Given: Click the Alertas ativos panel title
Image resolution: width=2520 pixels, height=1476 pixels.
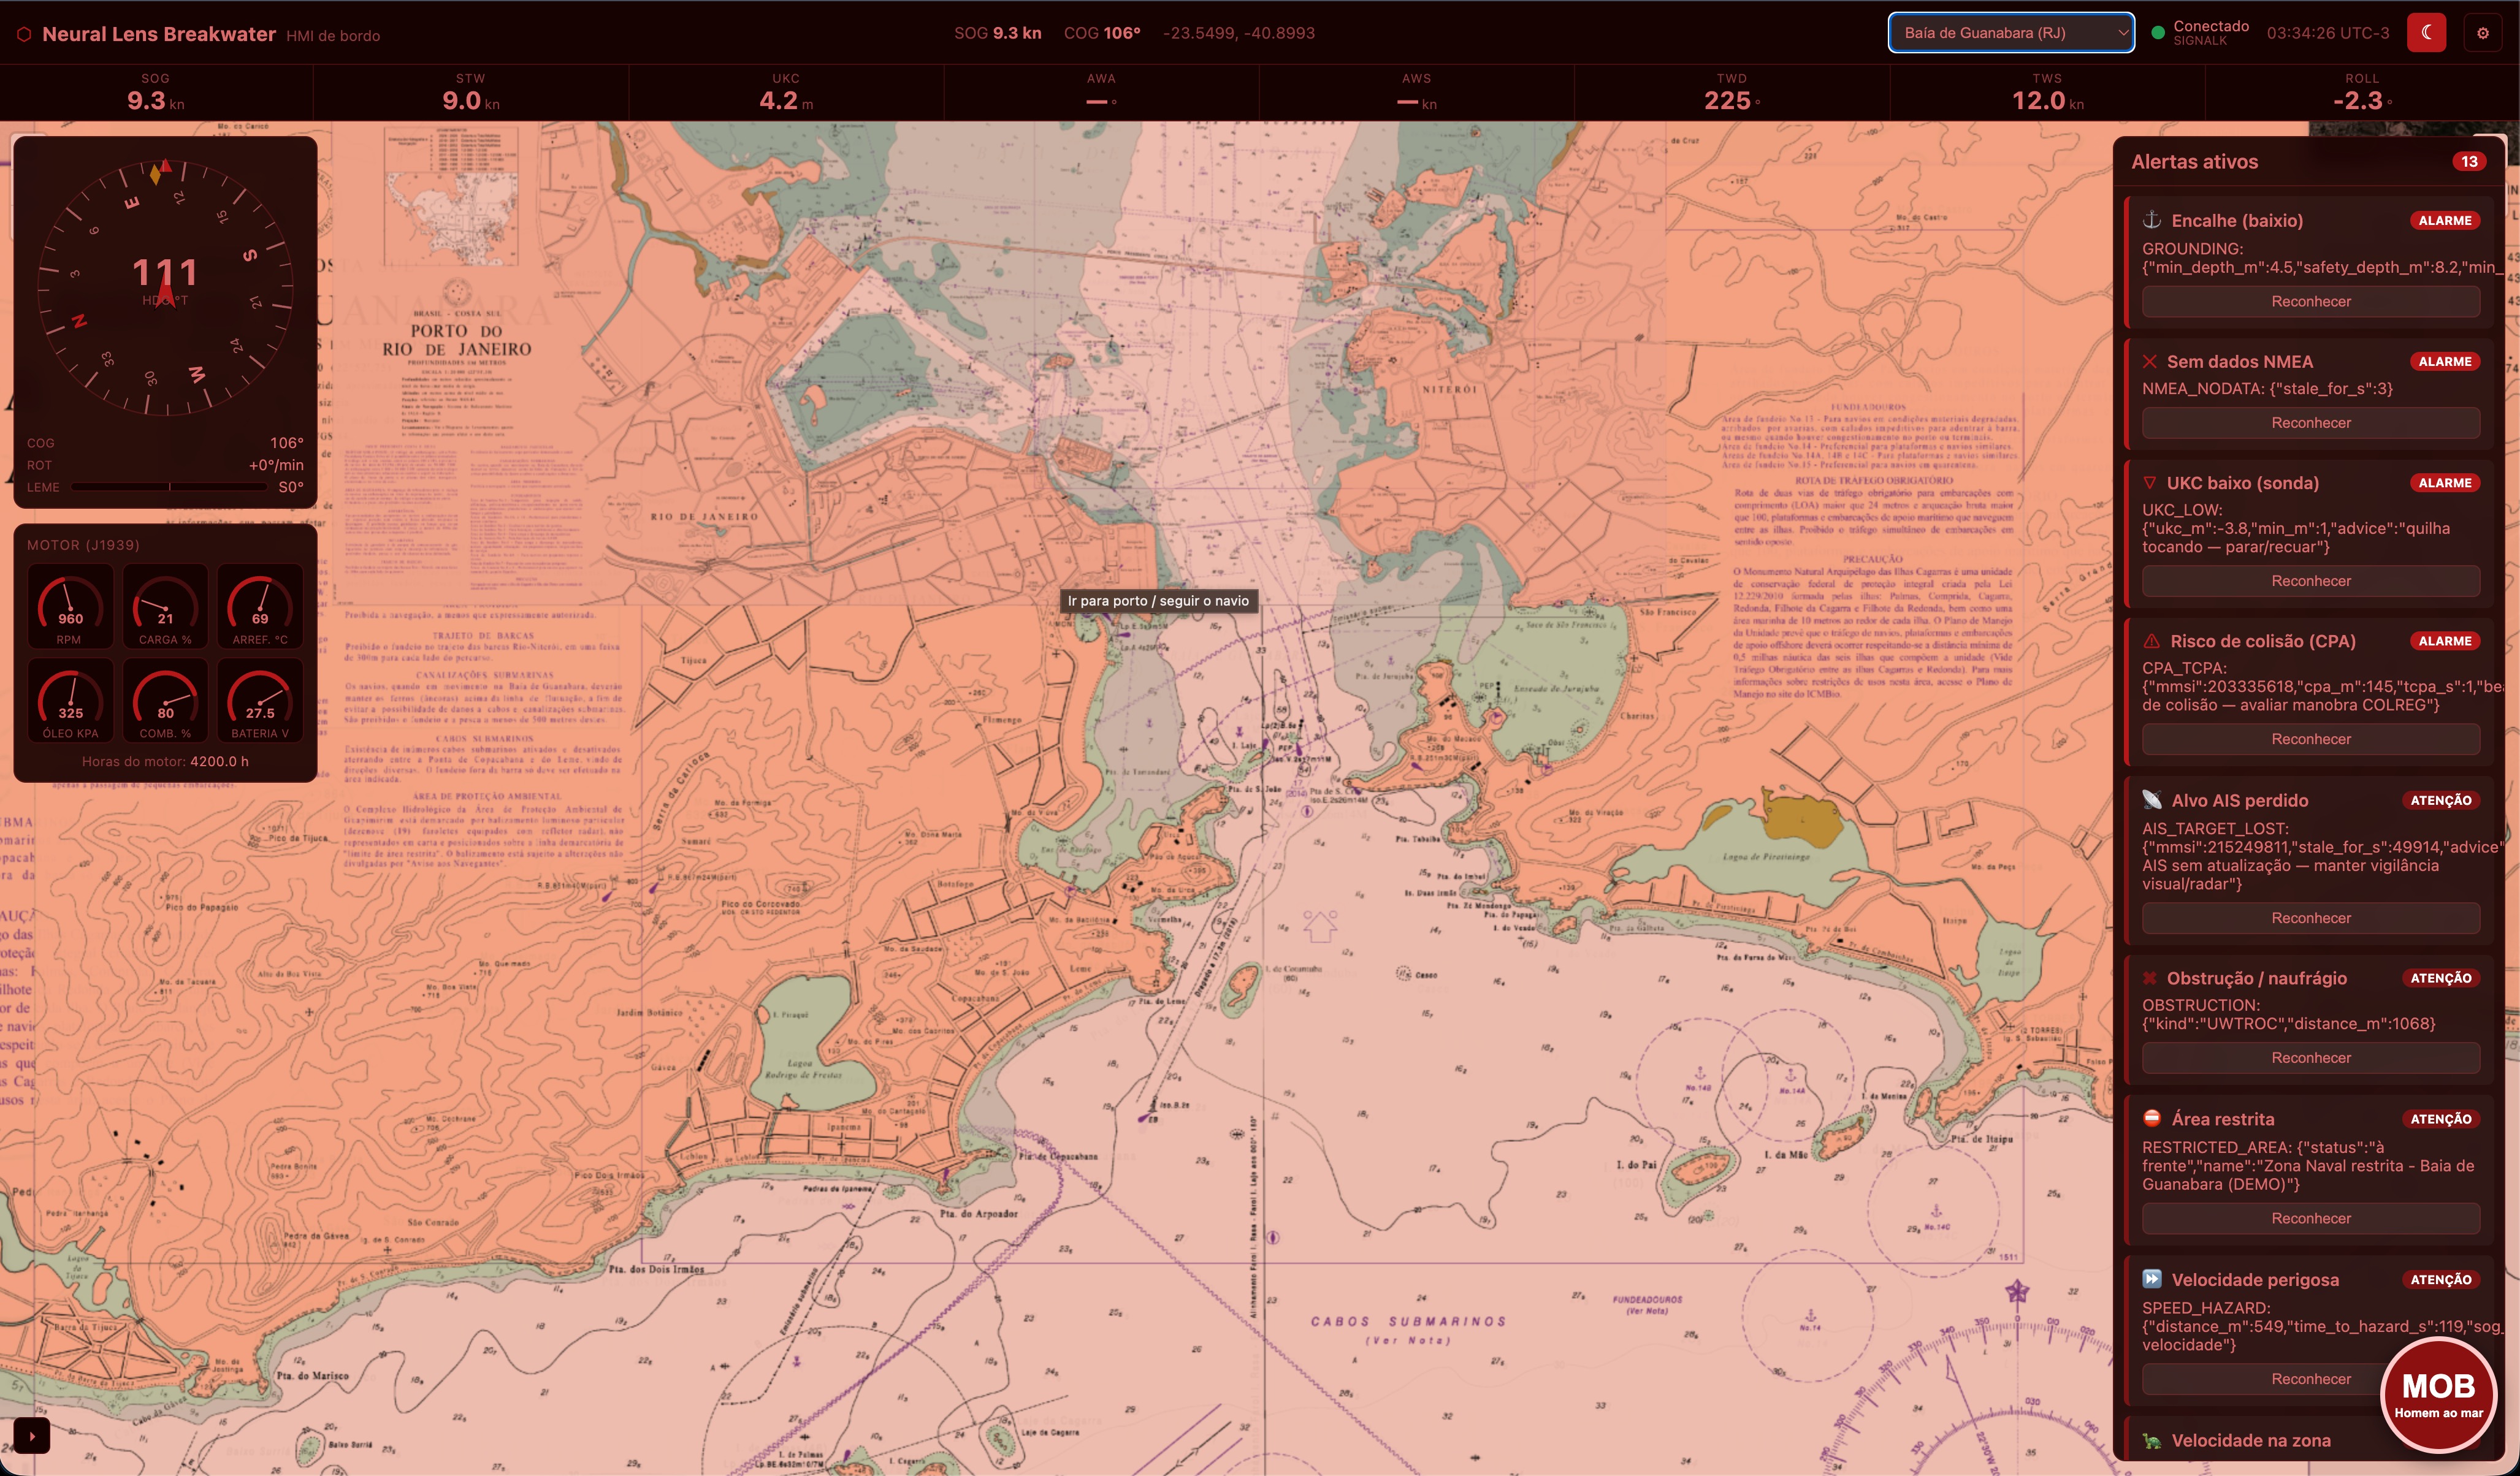Looking at the screenshot, I should (x=2194, y=162).
